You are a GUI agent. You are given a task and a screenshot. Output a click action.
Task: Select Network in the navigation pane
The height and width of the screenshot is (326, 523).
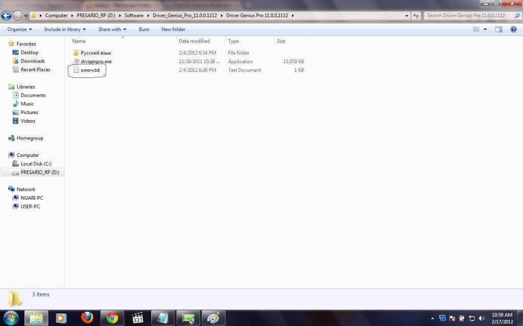pyautogui.click(x=26, y=189)
